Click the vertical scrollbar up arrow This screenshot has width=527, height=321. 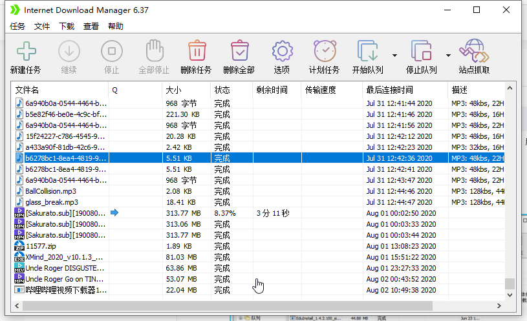[510, 88]
